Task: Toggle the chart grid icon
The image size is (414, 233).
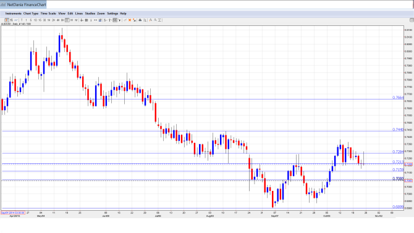Action: (x=87, y=20)
